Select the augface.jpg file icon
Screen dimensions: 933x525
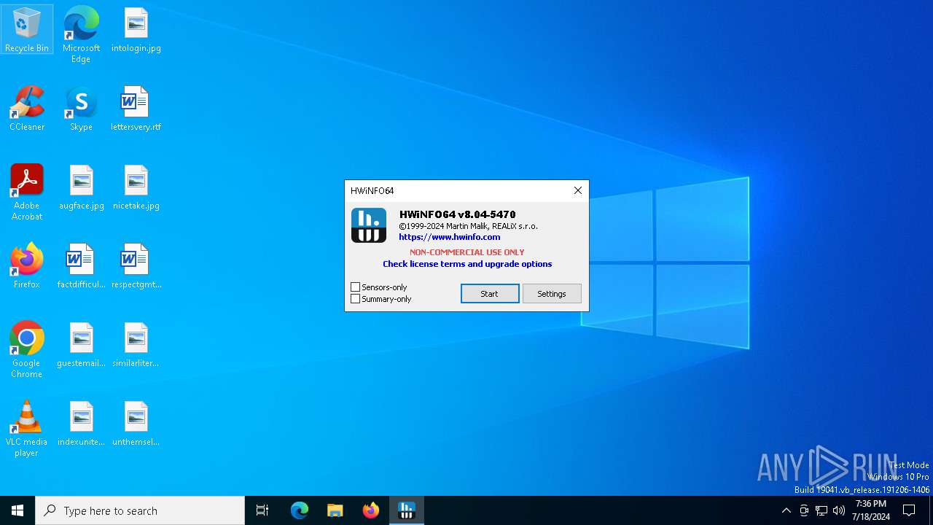click(81, 187)
